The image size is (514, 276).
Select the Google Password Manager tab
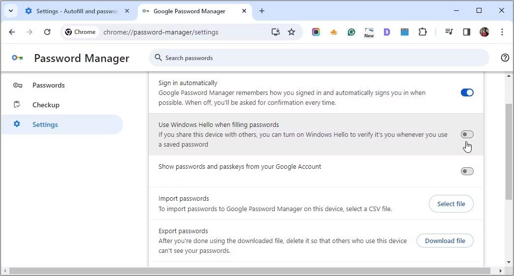point(194,11)
